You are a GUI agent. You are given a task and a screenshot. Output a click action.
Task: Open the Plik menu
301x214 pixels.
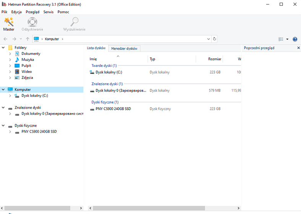tap(5, 12)
